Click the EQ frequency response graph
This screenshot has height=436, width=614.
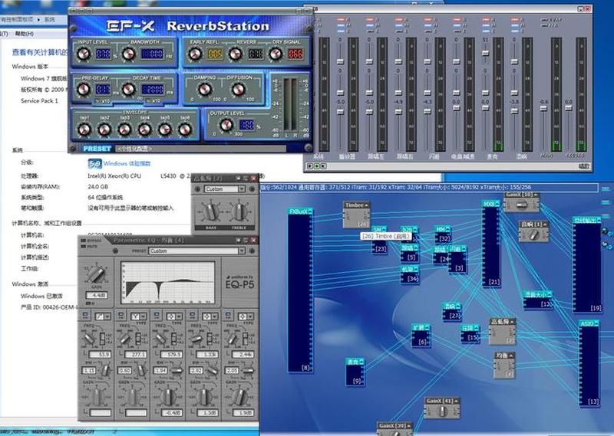coord(167,283)
